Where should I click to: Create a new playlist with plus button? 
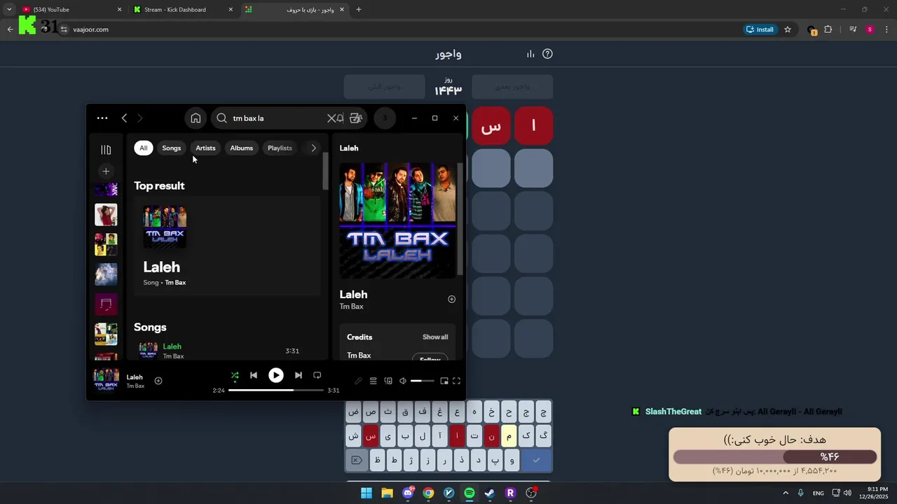point(106,171)
